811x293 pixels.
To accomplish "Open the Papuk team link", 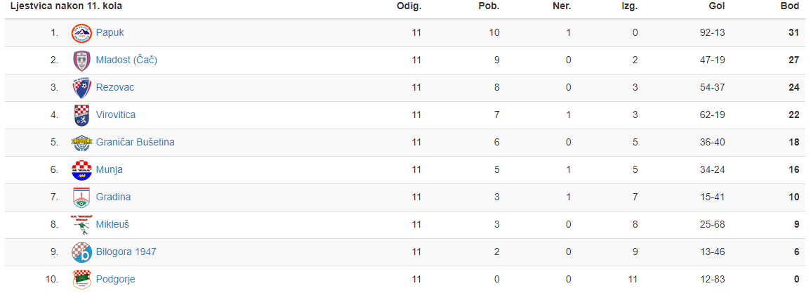I will (110, 32).
